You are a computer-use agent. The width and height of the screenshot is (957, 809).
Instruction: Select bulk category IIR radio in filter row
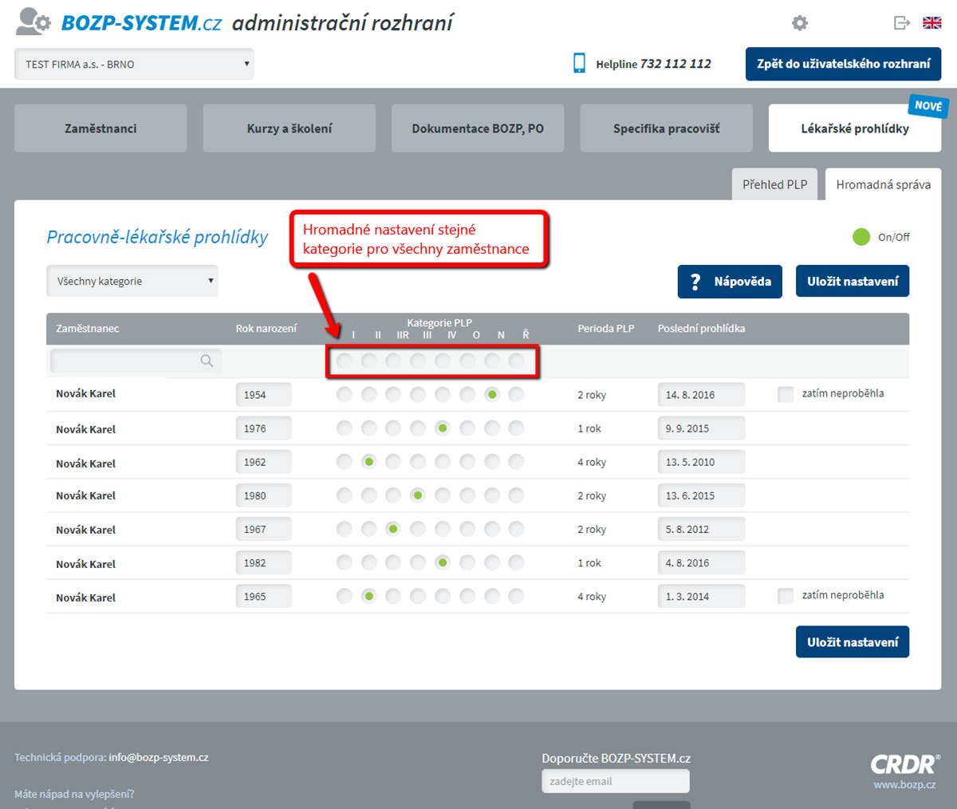pos(393,361)
